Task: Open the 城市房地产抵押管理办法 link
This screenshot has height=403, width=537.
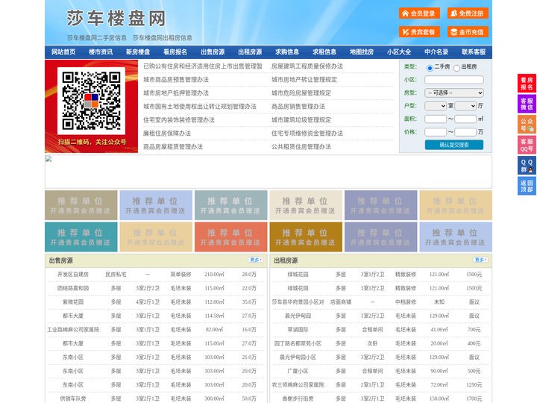Action: (176, 93)
